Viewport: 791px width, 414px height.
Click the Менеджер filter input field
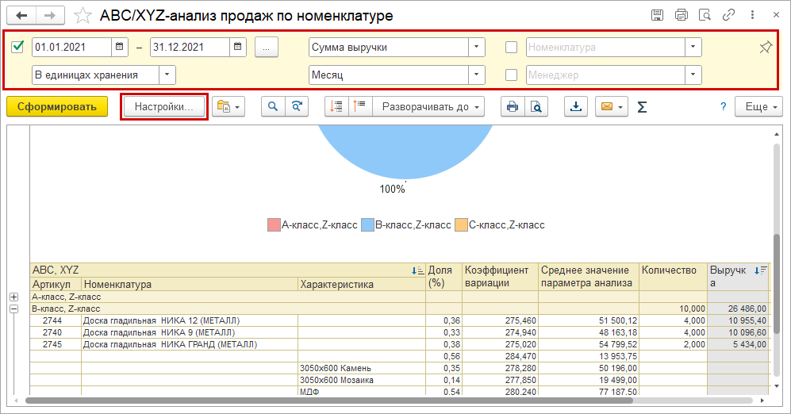tap(605, 75)
